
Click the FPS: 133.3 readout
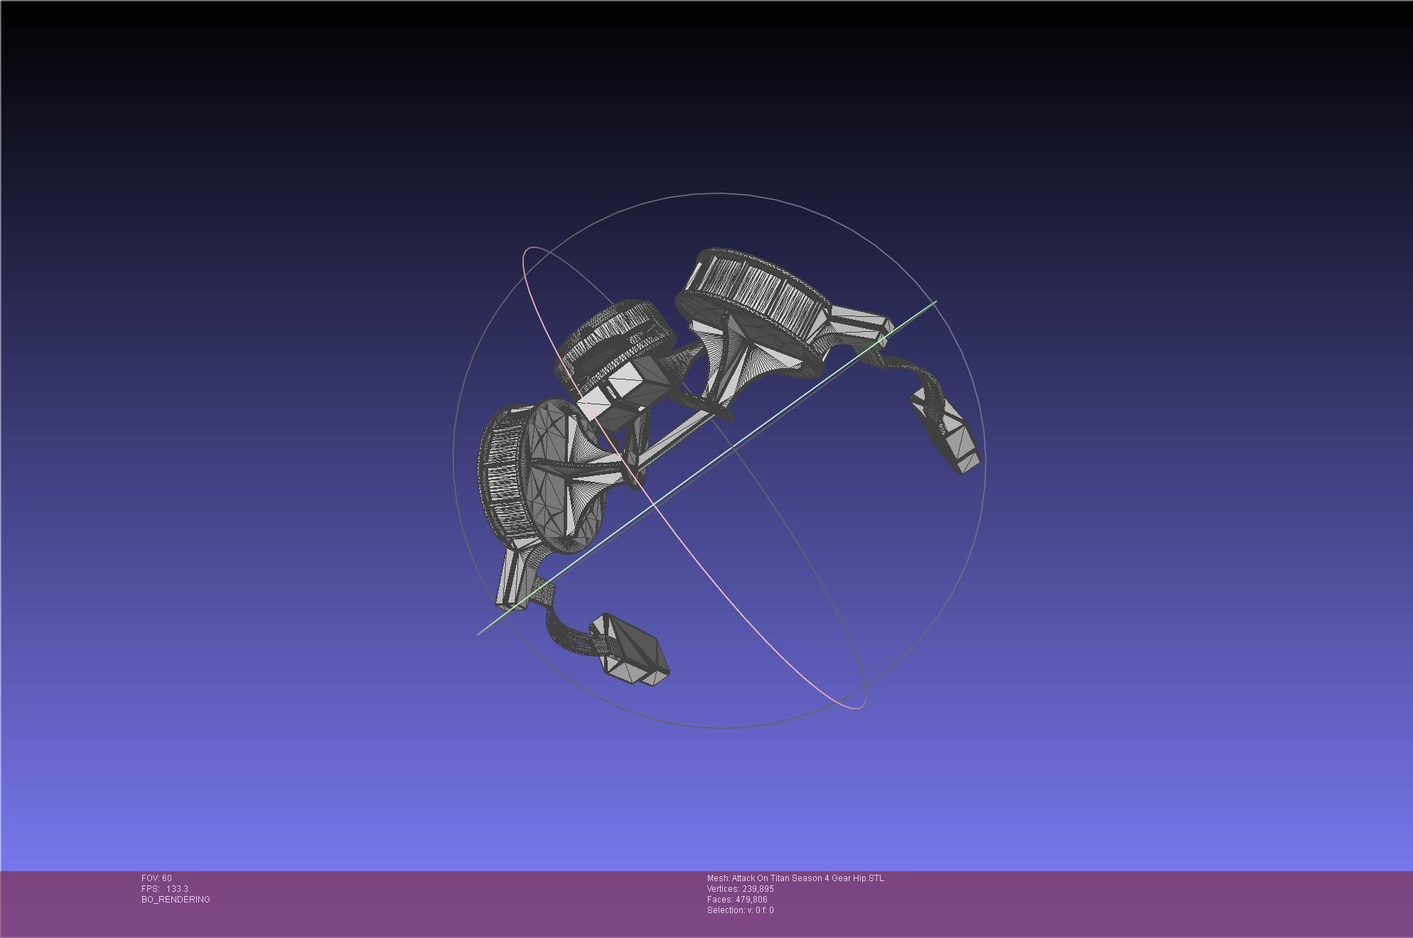(165, 889)
